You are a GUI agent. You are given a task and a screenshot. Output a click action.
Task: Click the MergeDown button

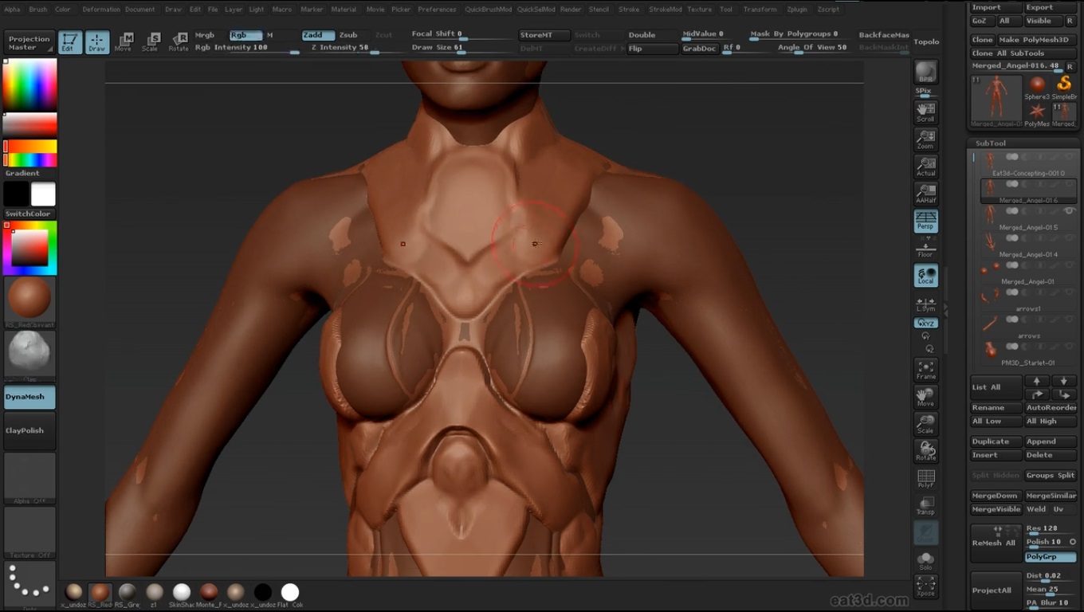click(x=995, y=496)
